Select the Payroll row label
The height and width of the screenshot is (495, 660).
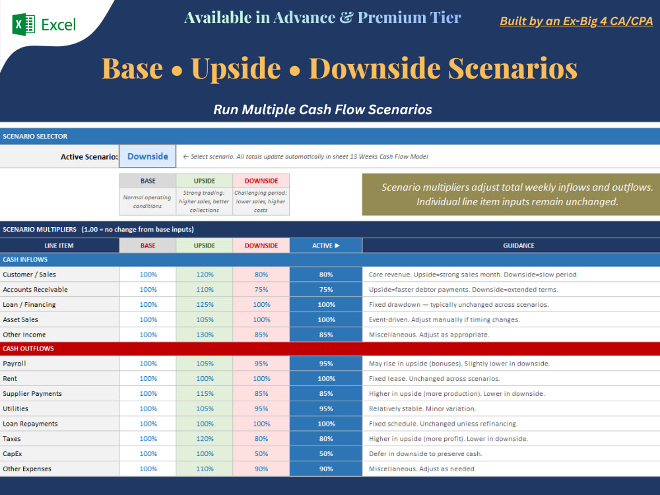tap(59, 364)
